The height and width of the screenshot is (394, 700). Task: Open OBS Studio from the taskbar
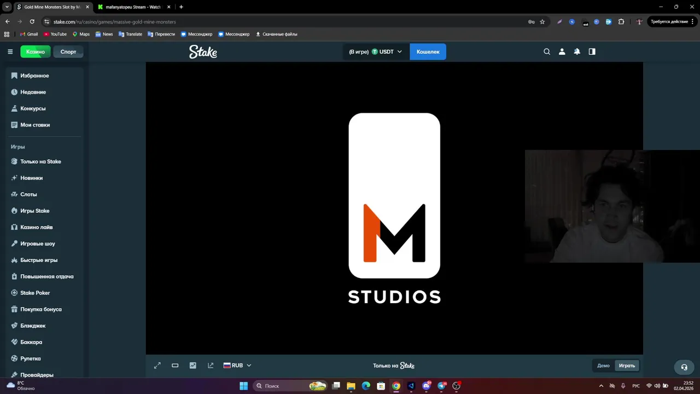pos(457,386)
